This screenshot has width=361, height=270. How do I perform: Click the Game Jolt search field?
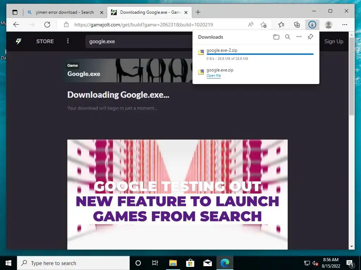coord(139,41)
